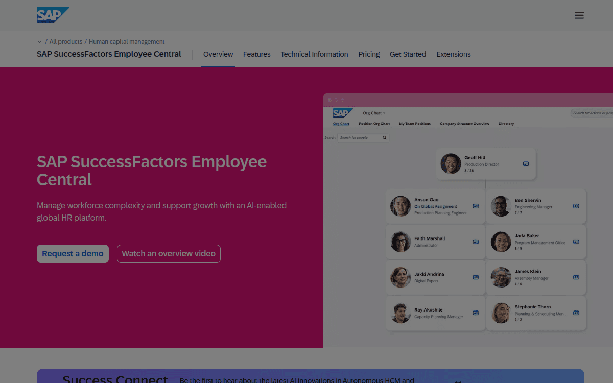Screen dimensions: 613x383
Task: Click the Production Director title text
Action: point(482,164)
